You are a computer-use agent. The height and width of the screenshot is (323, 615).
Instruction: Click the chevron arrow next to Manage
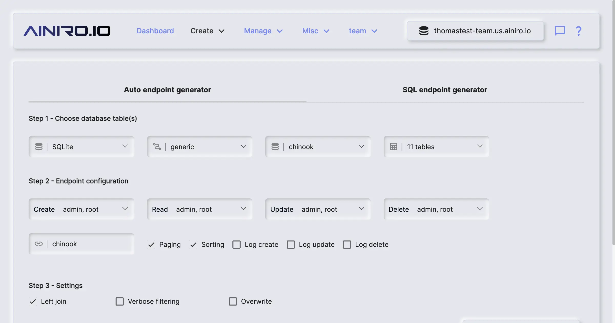(x=280, y=31)
